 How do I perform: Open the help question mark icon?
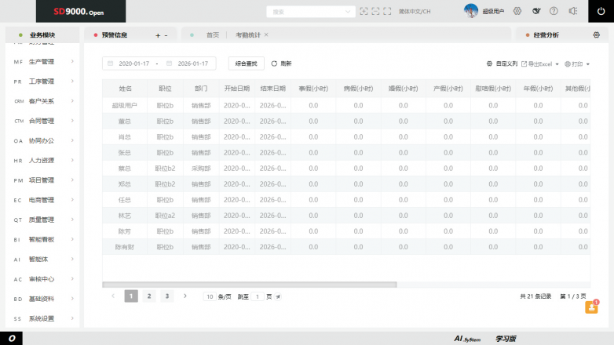[554, 11]
